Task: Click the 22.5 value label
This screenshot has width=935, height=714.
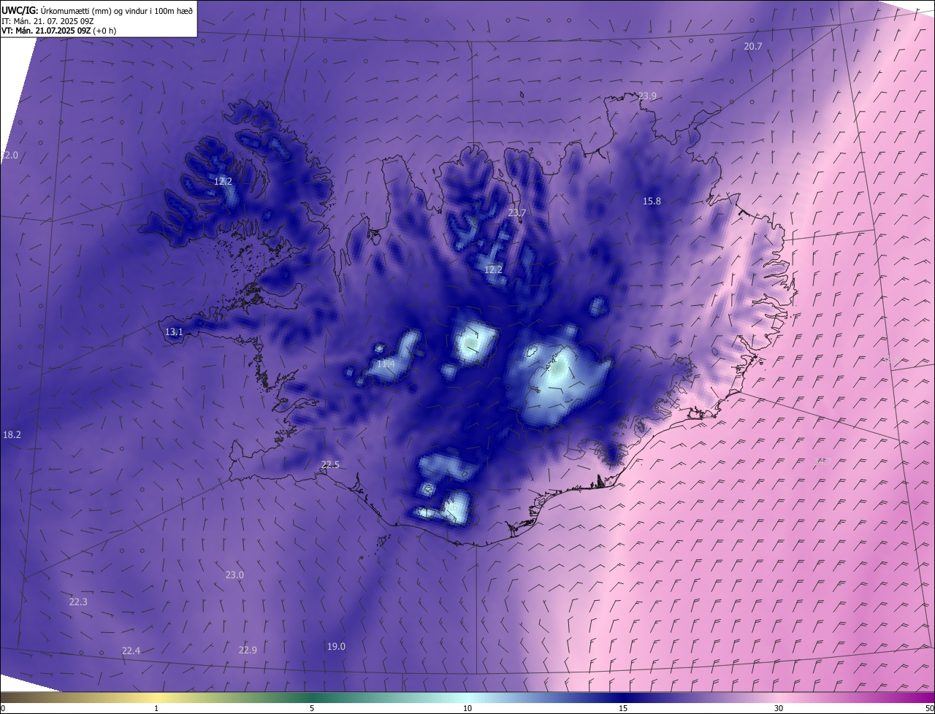Action: click(330, 464)
